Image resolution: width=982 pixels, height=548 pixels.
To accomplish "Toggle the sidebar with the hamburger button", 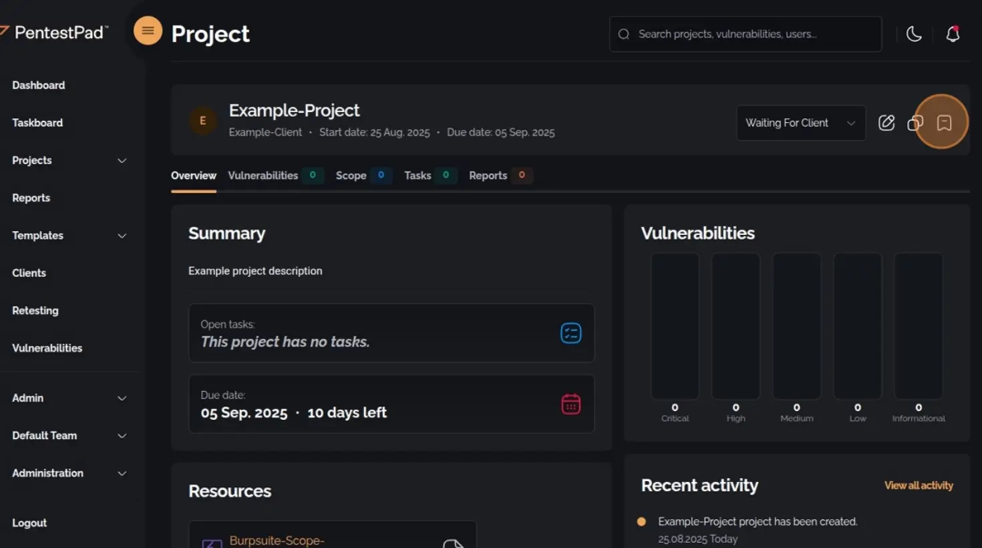I will (148, 30).
